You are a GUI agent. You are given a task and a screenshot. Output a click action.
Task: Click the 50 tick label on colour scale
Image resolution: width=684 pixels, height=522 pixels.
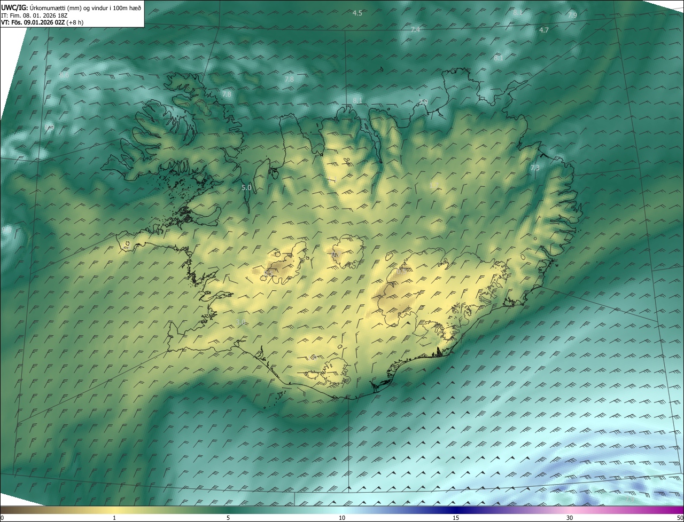tap(680, 518)
